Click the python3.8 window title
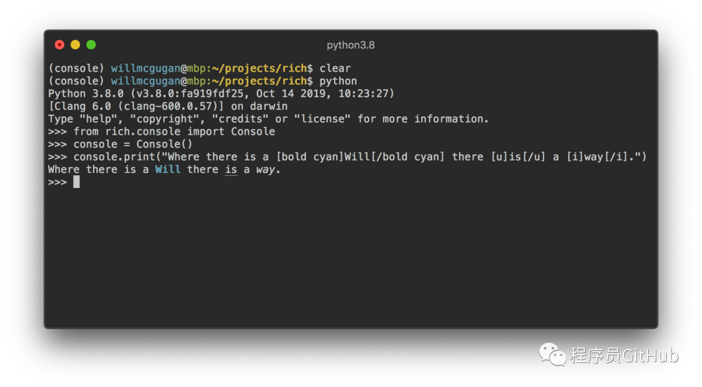 [350, 45]
